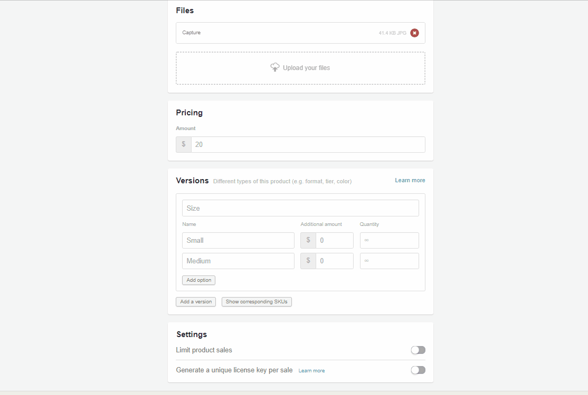Focus the Size version name field

tap(300, 208)
